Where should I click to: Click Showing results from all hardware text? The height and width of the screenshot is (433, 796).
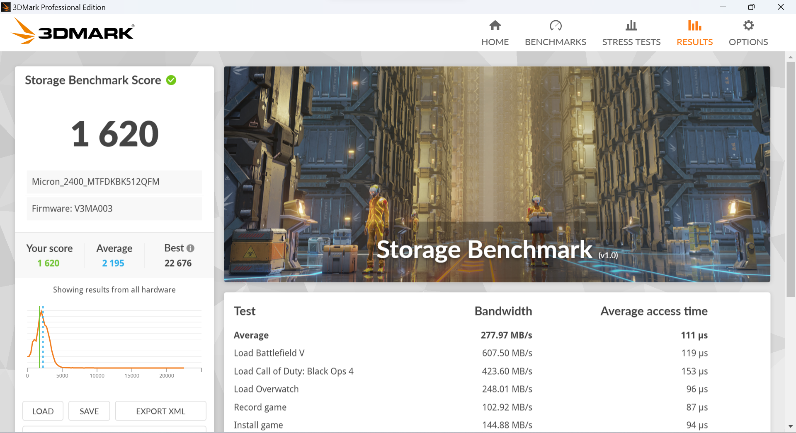click(114, 290)
